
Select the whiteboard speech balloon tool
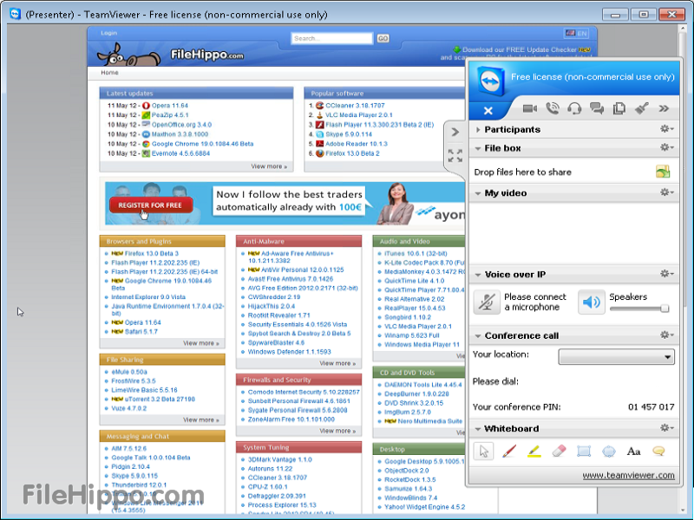[x=658, y=452]
